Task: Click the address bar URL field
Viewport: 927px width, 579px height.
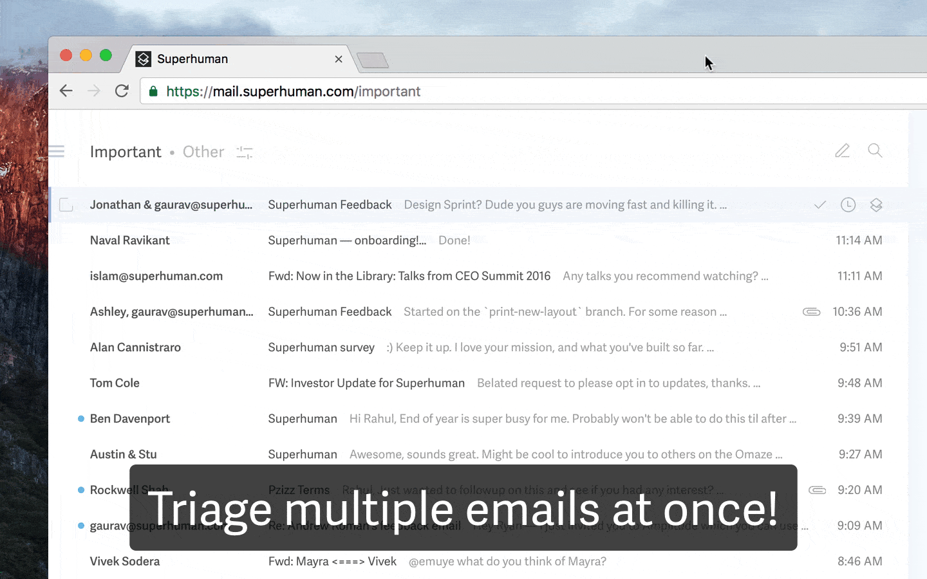Action: (x=533, y=91)
